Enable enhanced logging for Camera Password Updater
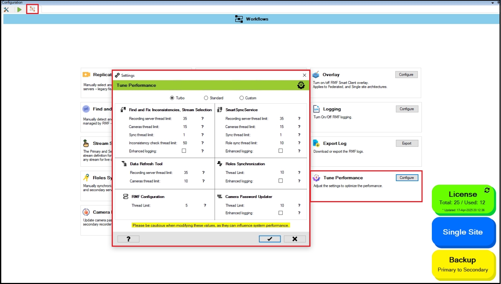This screenshot has width=501, height=284. 280,213
